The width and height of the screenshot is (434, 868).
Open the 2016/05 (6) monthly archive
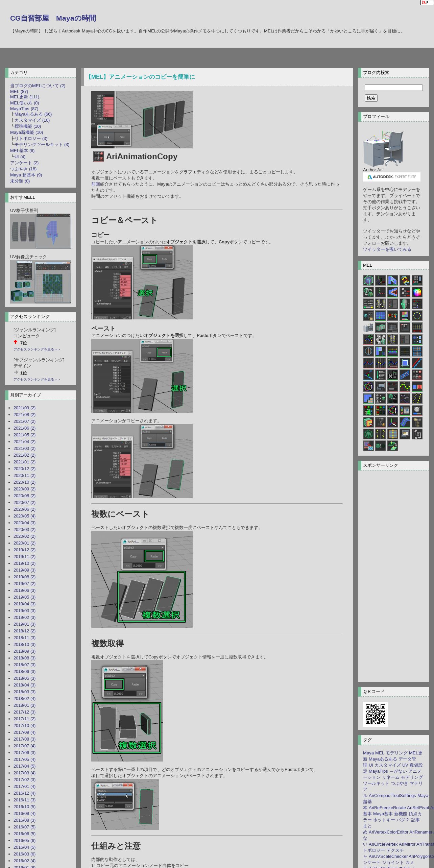(24, 841)
